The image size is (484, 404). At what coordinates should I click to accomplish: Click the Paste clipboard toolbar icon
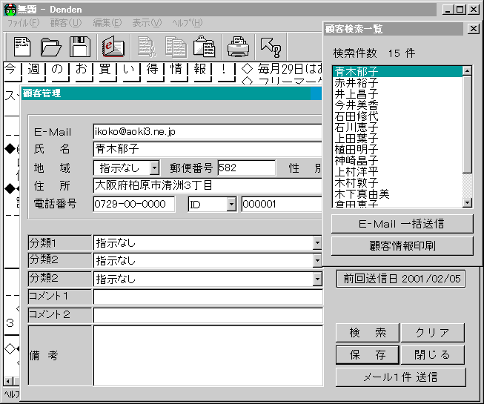coord(204,47)
